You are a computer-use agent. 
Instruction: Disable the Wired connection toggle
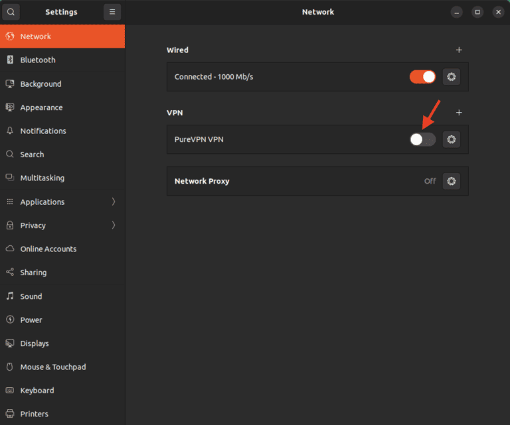coord(422,77)
